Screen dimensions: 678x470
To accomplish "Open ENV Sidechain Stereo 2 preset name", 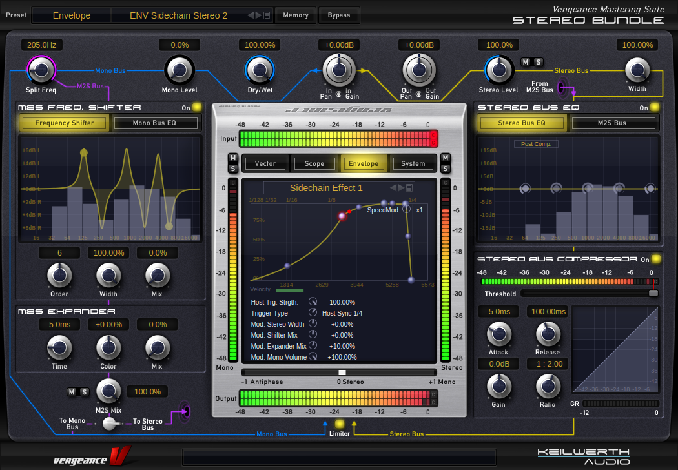I will 178,15.
